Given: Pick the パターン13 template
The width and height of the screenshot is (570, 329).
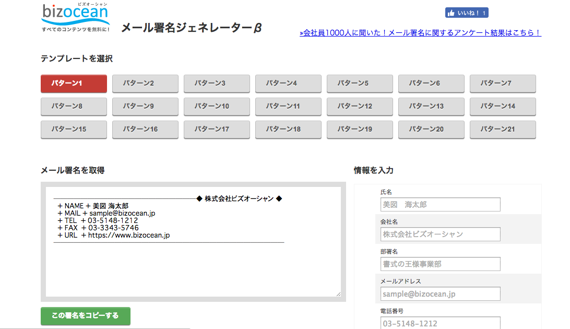Looking at the screenshot, I should point(432,106).
